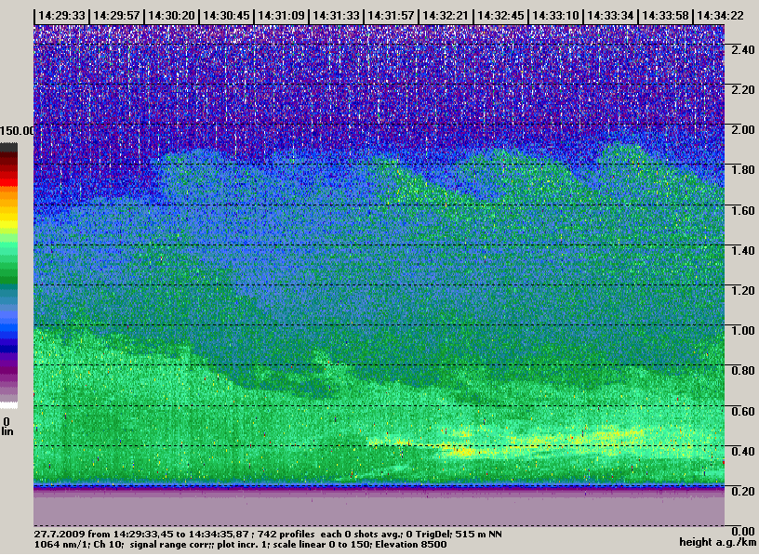Click the 14:32:21 time label
This screenshot has width=759, height=555.
click(446, 16)
